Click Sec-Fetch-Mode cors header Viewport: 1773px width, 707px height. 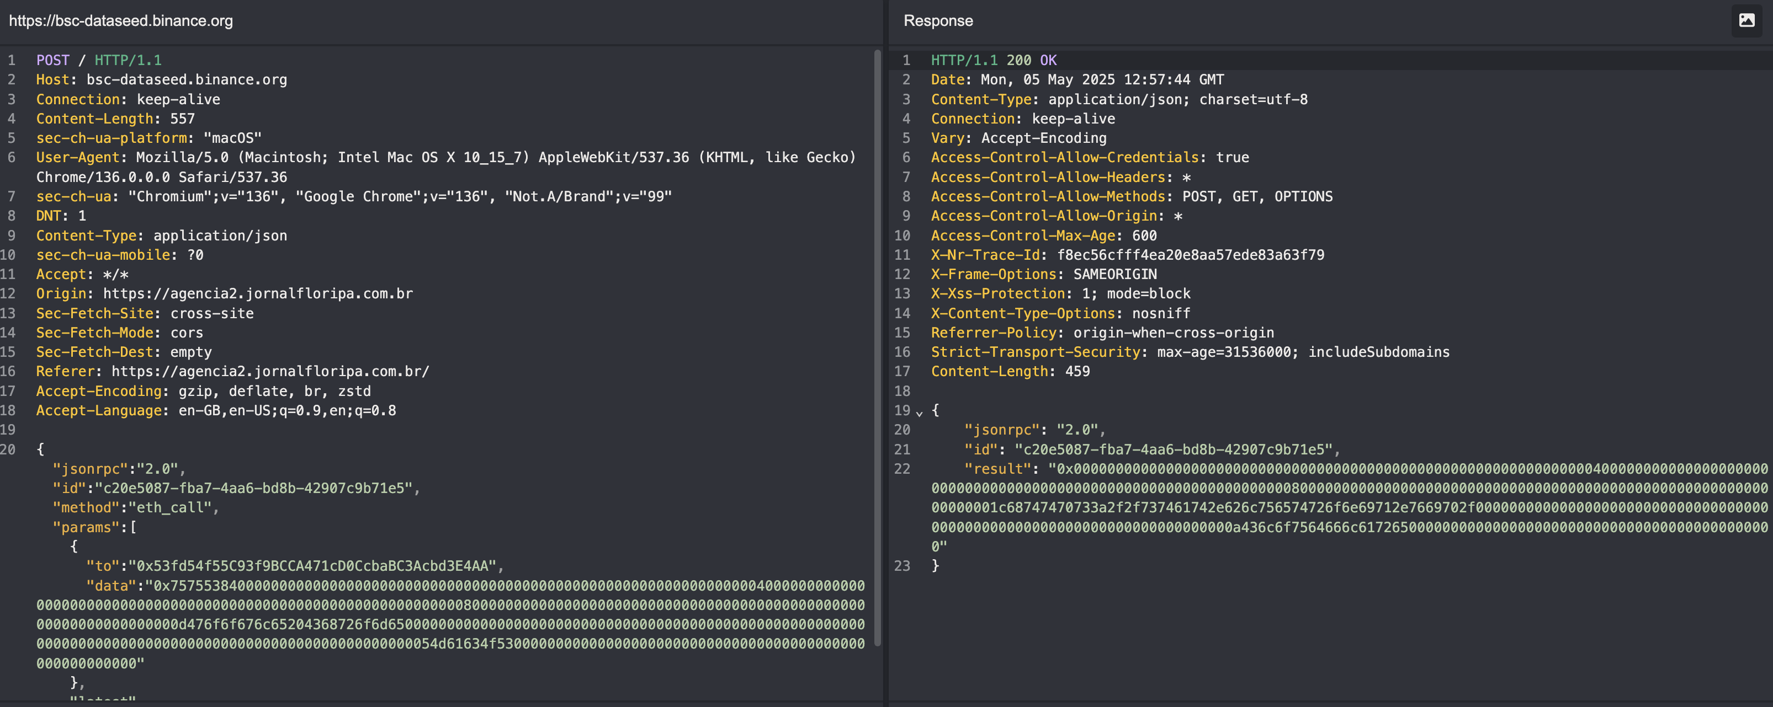(120, 332)
